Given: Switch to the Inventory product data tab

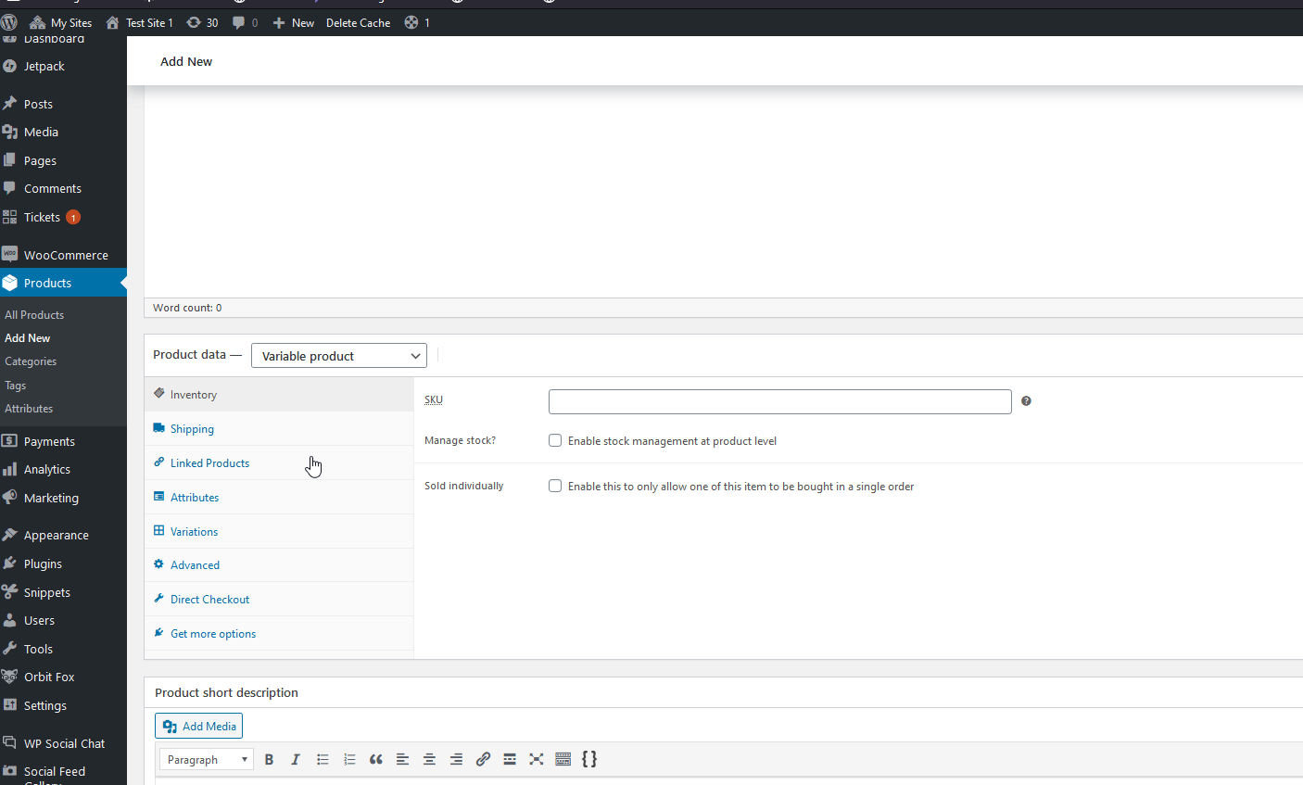Looking at the screenshot, I should [279, 395].
